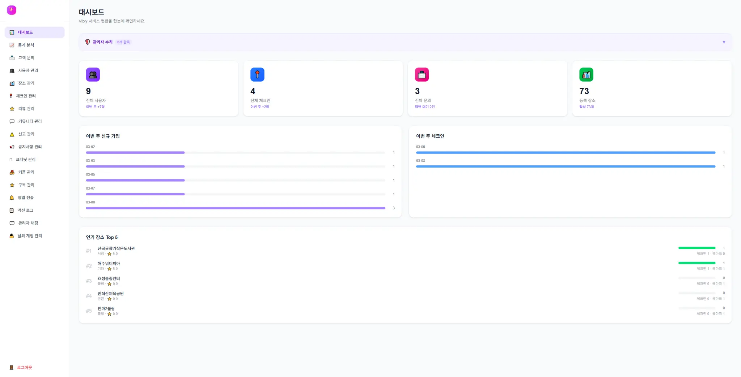Click the 공지사항 관리 megaphone icon

point(12,147)
